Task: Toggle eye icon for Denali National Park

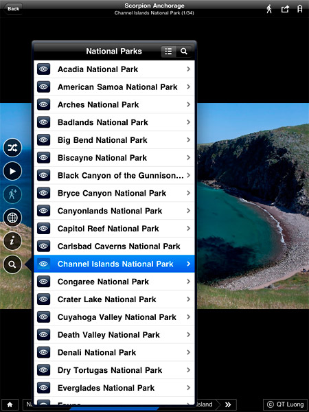Action: (x=44, y=352)
